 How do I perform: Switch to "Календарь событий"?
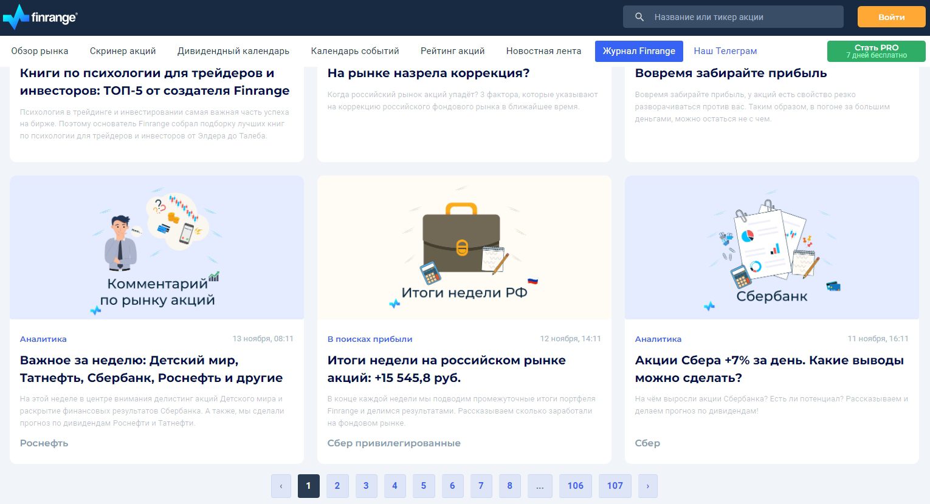click(354, 51)
